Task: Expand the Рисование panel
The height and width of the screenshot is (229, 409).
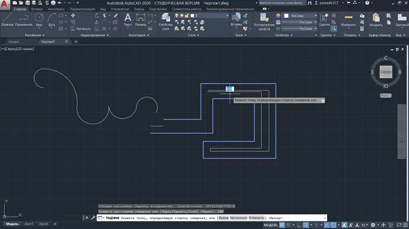Action: (34, 35)
